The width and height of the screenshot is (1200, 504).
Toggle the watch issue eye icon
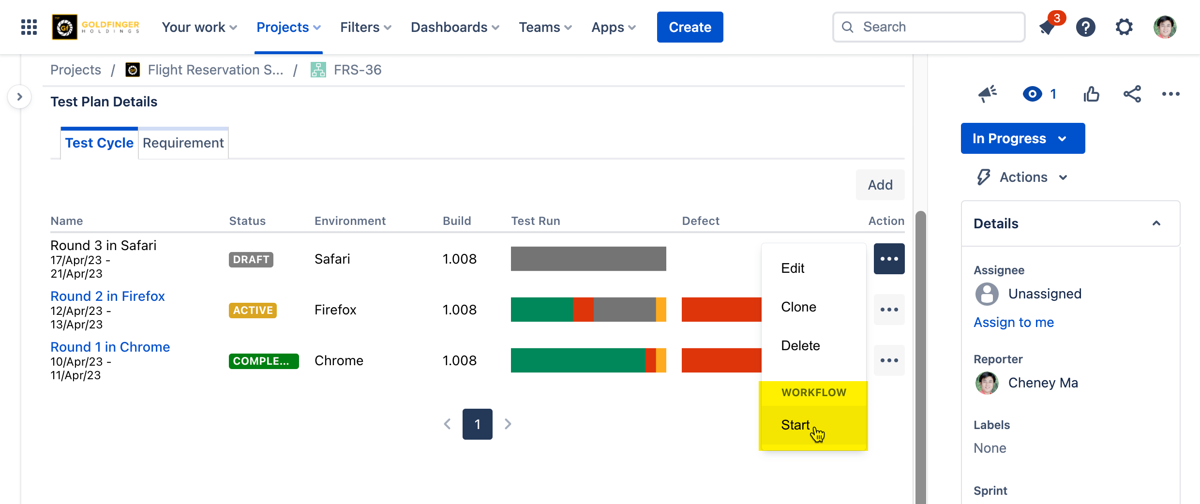[1033, 94]
